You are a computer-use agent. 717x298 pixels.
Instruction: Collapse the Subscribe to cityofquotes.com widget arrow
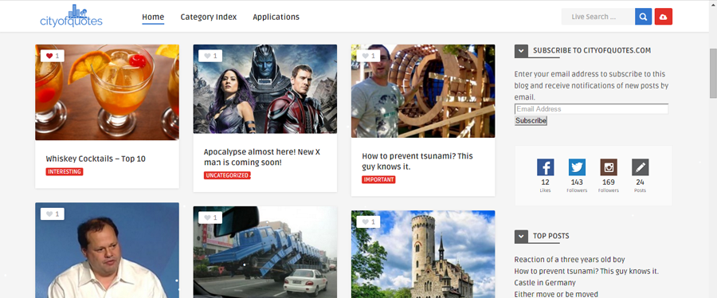pos(521,51)
